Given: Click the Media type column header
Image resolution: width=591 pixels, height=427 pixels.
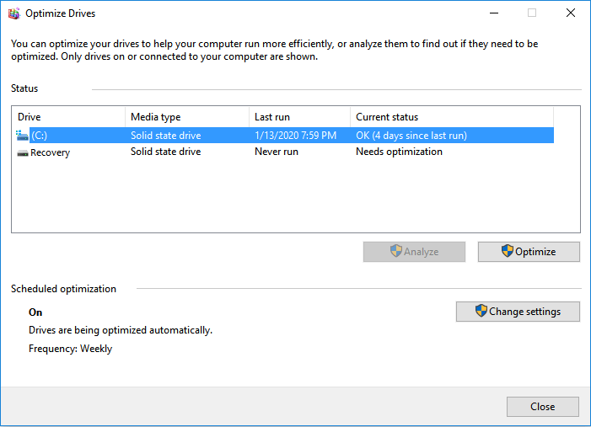Looking at the screenshot, I should click(x=185, y=117).
